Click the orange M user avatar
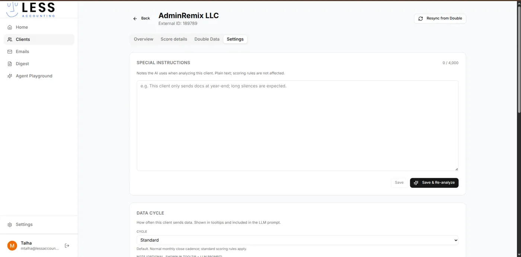Viewport: 521px width, 257px height. (x=12, y=245)
